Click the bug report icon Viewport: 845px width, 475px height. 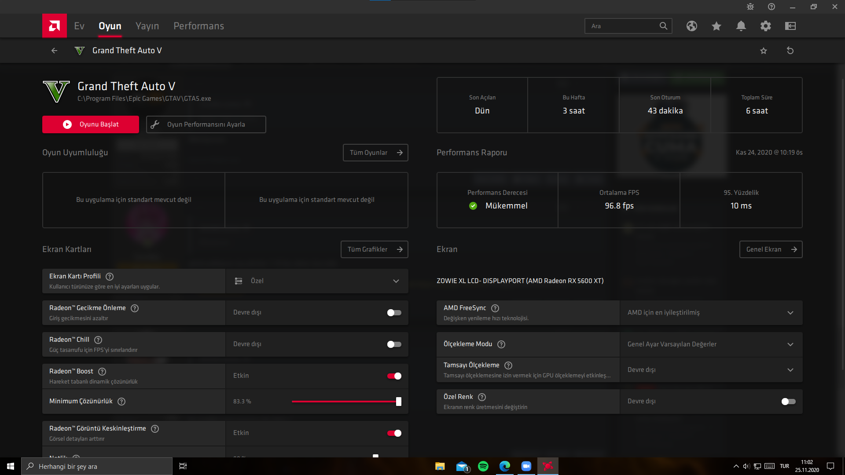coord(750,7)
